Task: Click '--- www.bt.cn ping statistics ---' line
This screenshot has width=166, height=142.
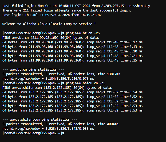Action: click(33, 70)
